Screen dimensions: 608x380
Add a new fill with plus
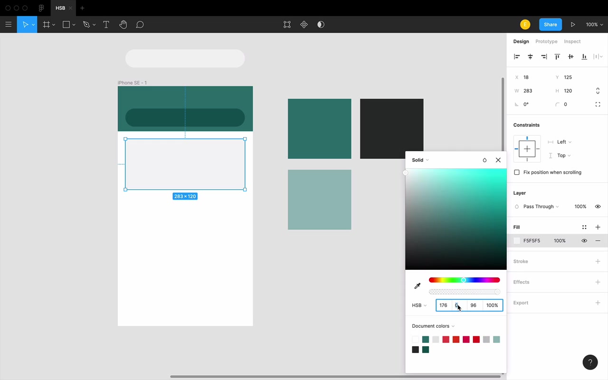tap(598, 227)
